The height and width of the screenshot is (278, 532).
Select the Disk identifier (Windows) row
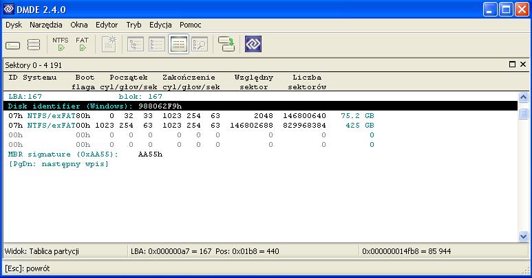coord(260,106)
